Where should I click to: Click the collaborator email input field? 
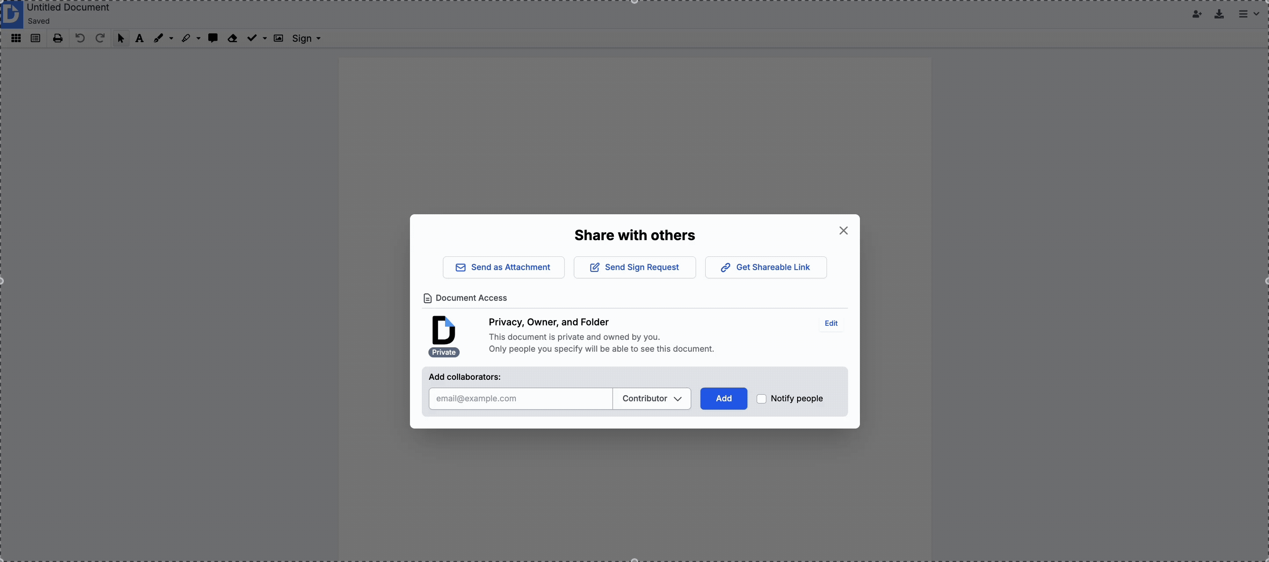520,399
